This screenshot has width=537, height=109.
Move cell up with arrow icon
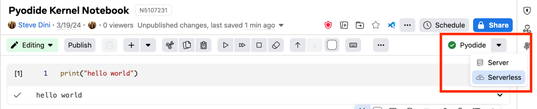point(298,45)
